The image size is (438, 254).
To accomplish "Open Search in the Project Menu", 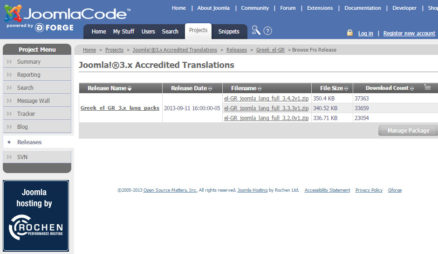I will coord(37,88).
